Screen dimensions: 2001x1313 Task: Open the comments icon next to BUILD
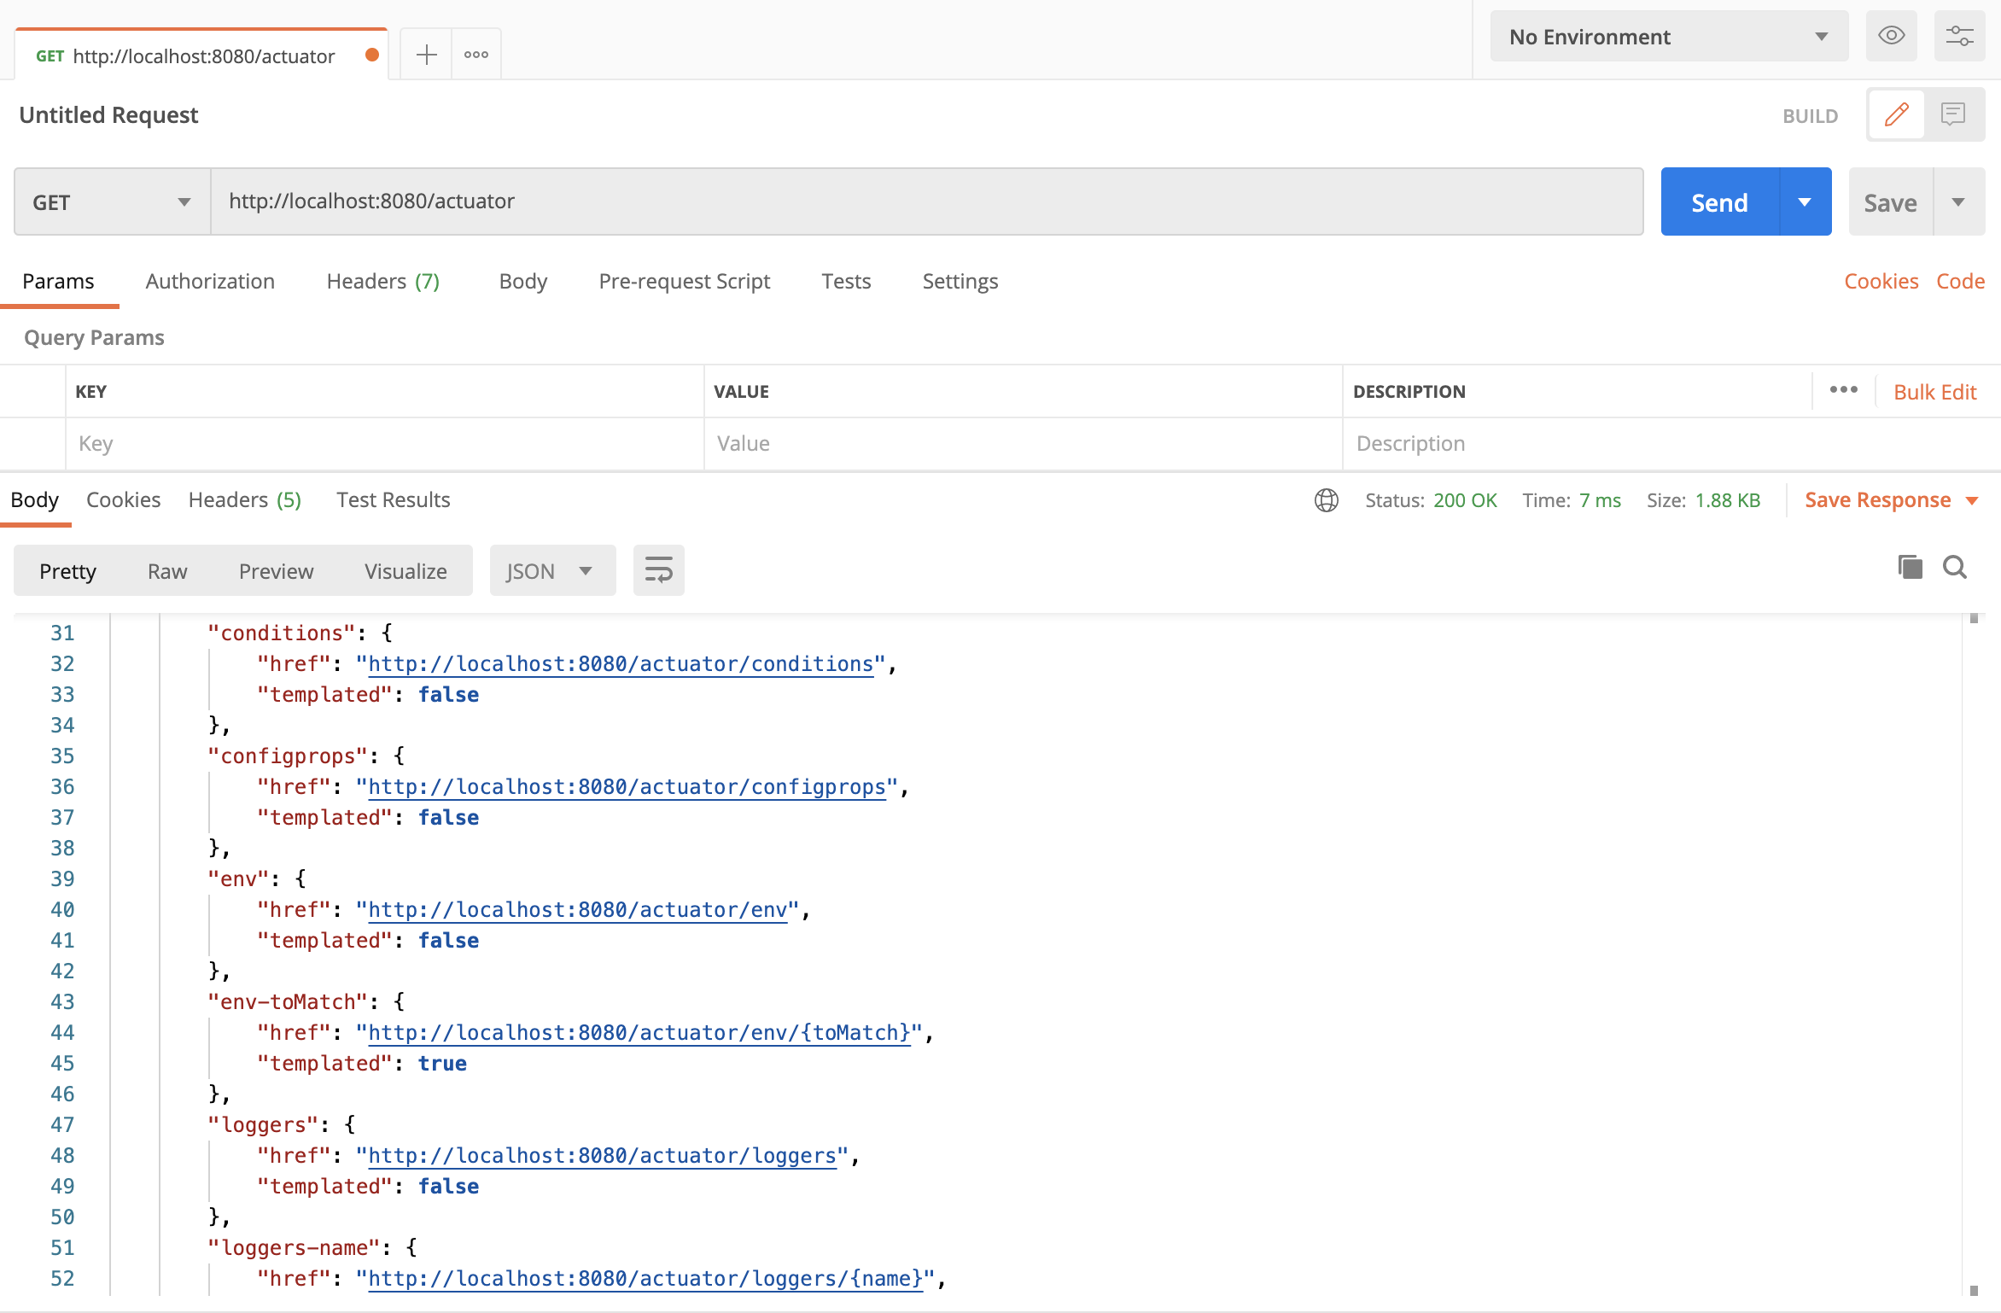[1953, 114]
